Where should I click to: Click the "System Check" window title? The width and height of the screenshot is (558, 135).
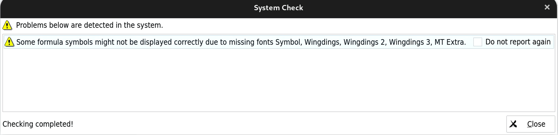click(278, 8)
